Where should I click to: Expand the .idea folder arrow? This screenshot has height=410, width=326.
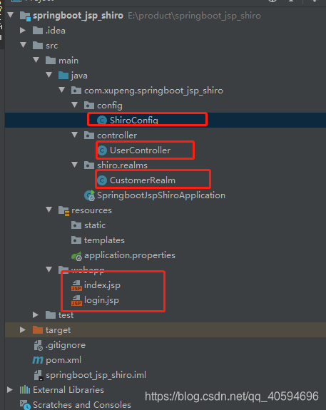[23, 31]
